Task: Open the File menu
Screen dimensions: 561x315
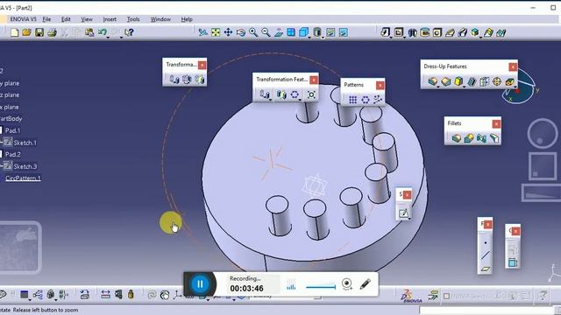Action: point(46,19)
